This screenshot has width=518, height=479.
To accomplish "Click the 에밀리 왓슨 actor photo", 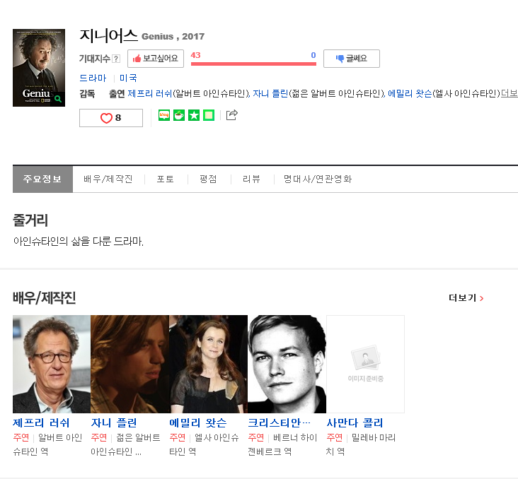I will click(208, 364).
